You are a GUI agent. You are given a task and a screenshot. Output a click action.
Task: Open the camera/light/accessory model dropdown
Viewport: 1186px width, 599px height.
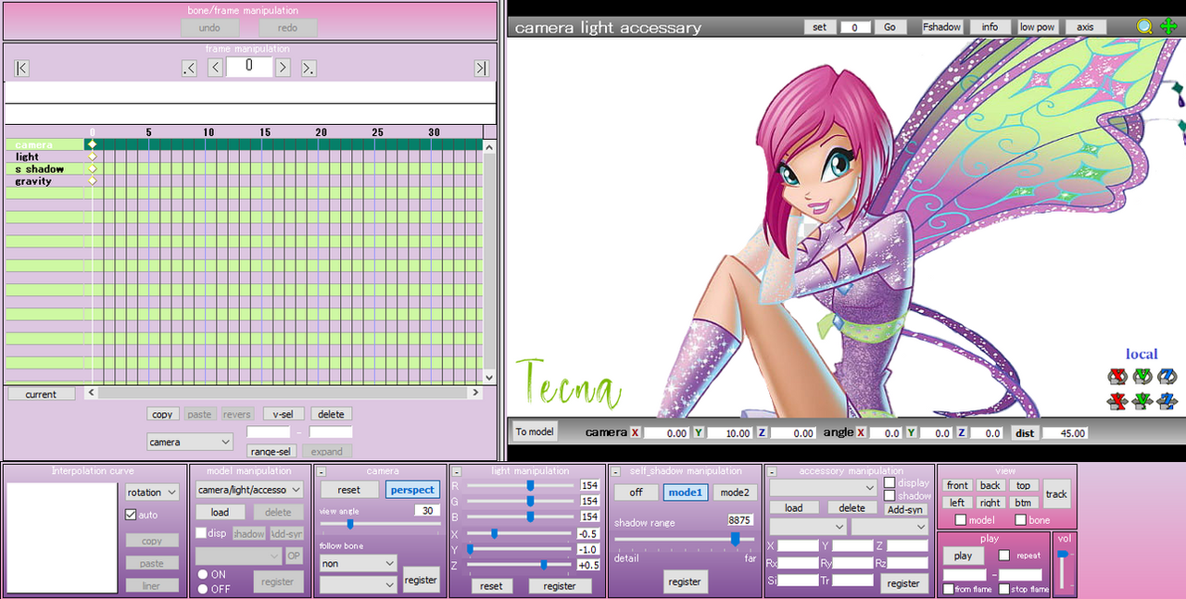click(249, 490)
